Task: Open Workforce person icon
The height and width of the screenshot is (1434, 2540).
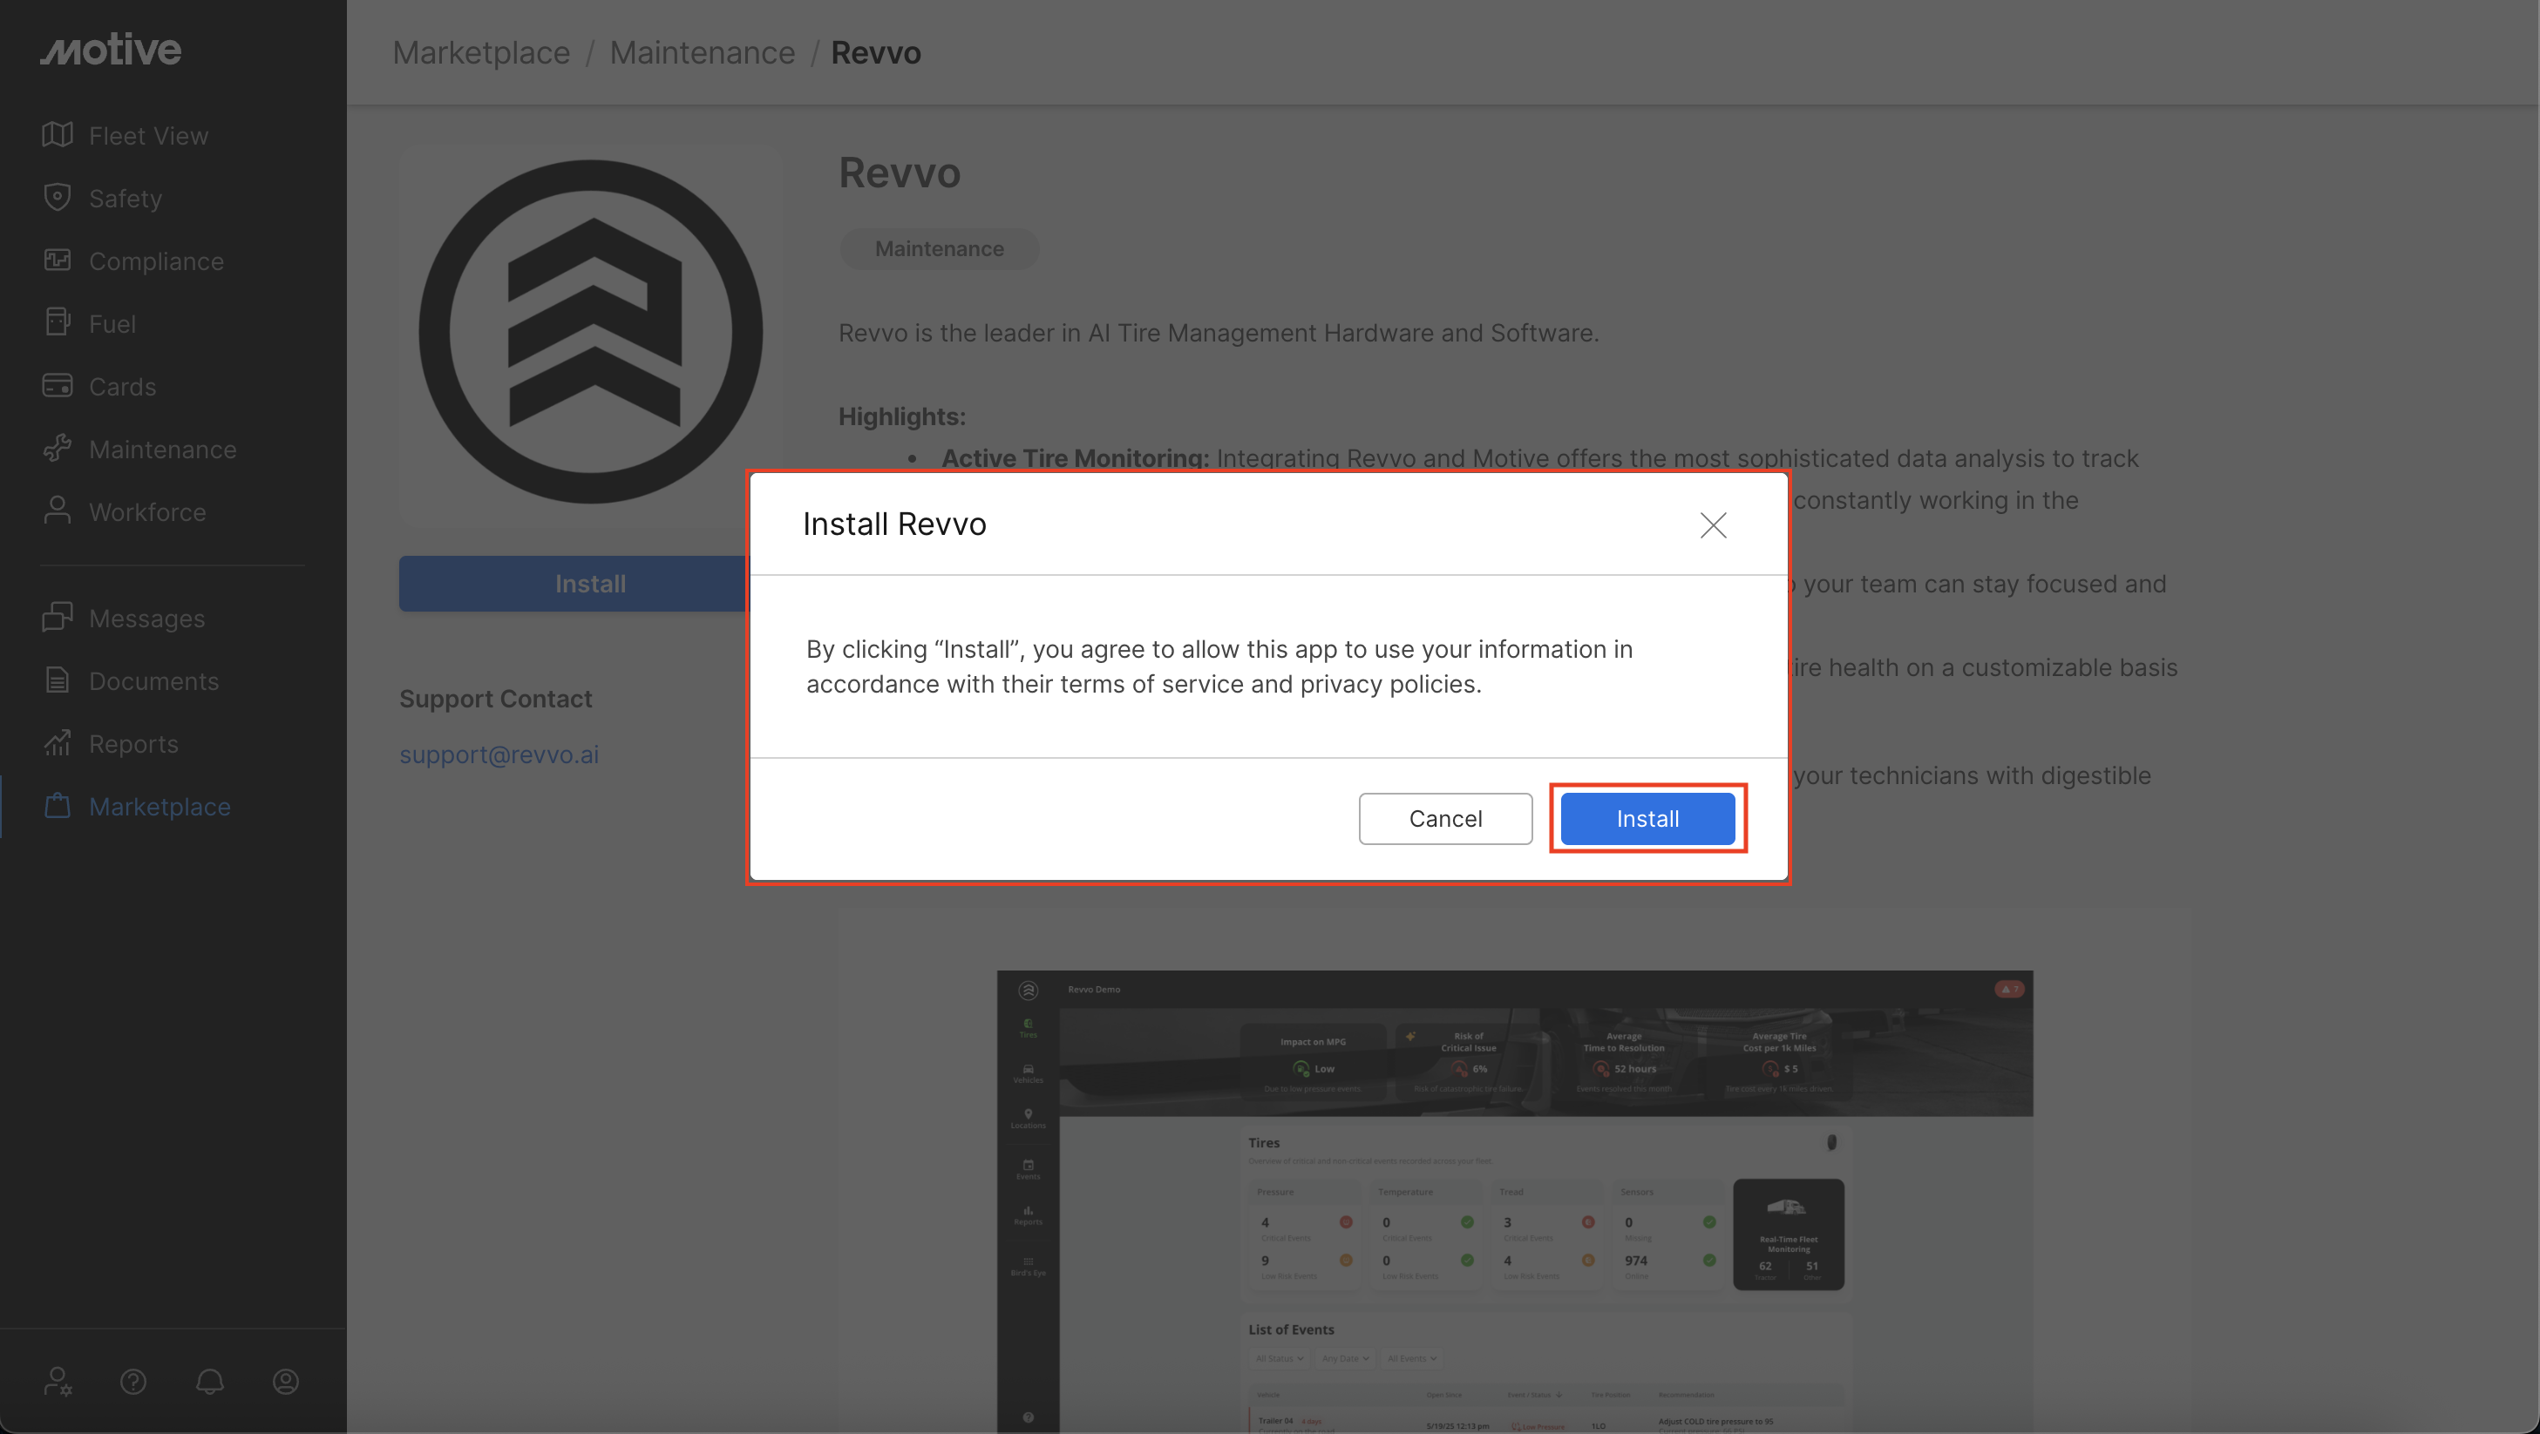Action: point(58,511)
